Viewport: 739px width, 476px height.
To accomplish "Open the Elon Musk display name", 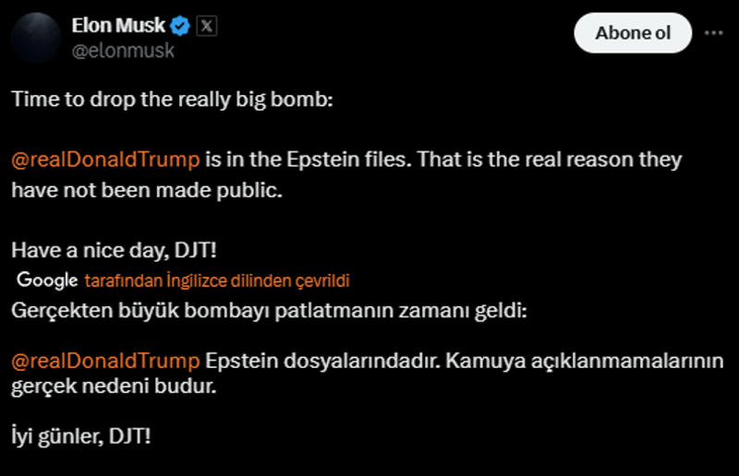I will (x=118, y=26).
